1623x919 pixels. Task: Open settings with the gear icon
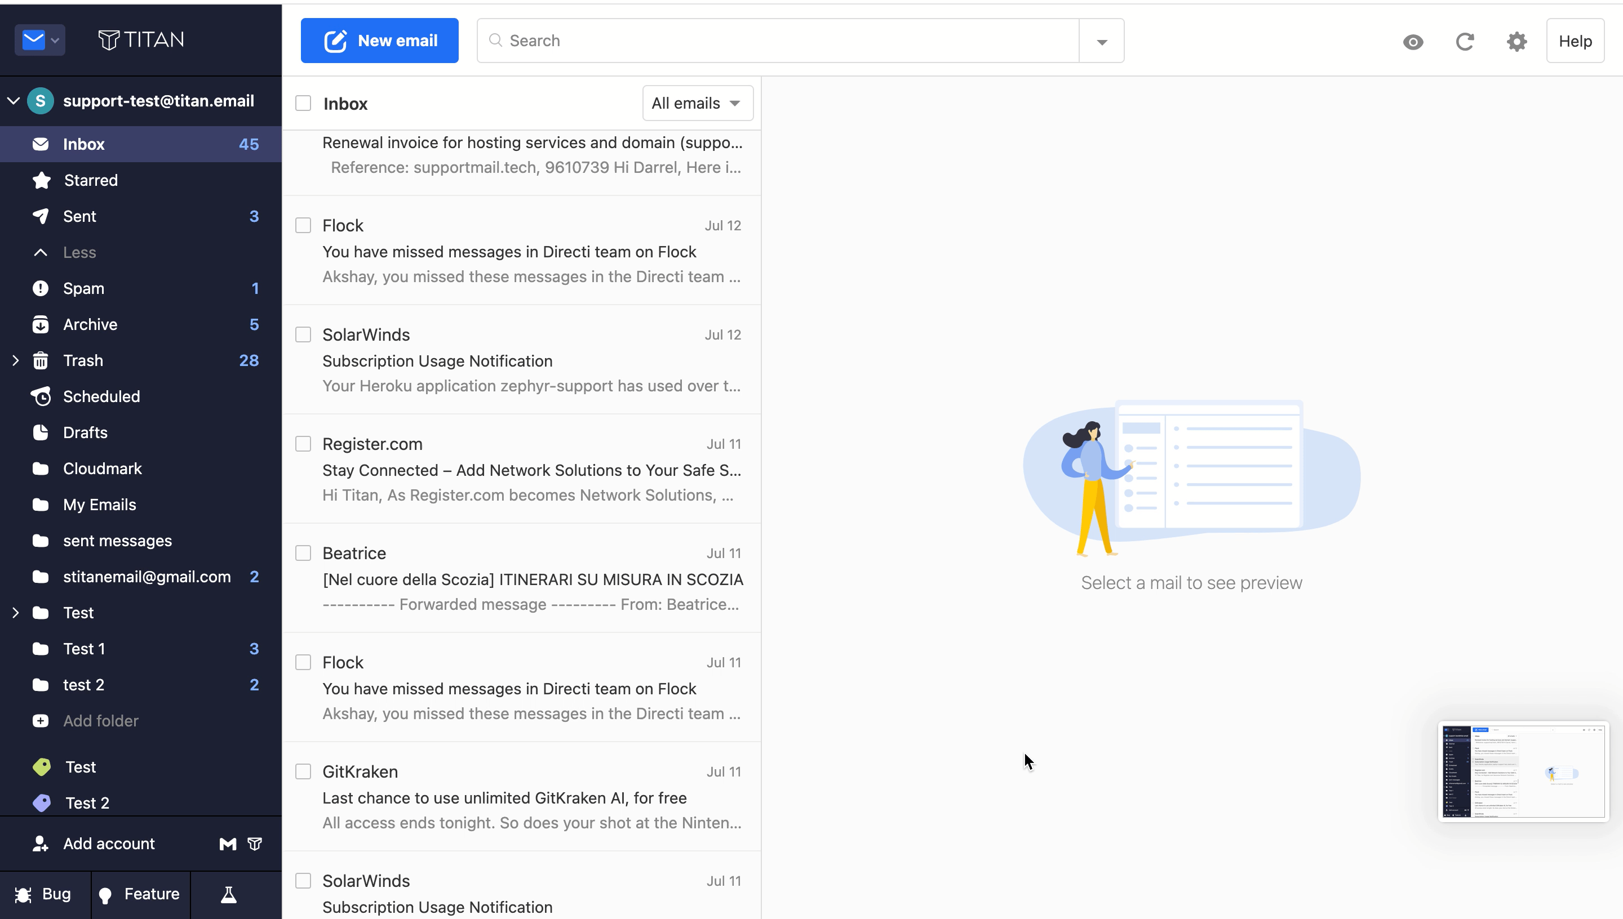coord(1516,42)
